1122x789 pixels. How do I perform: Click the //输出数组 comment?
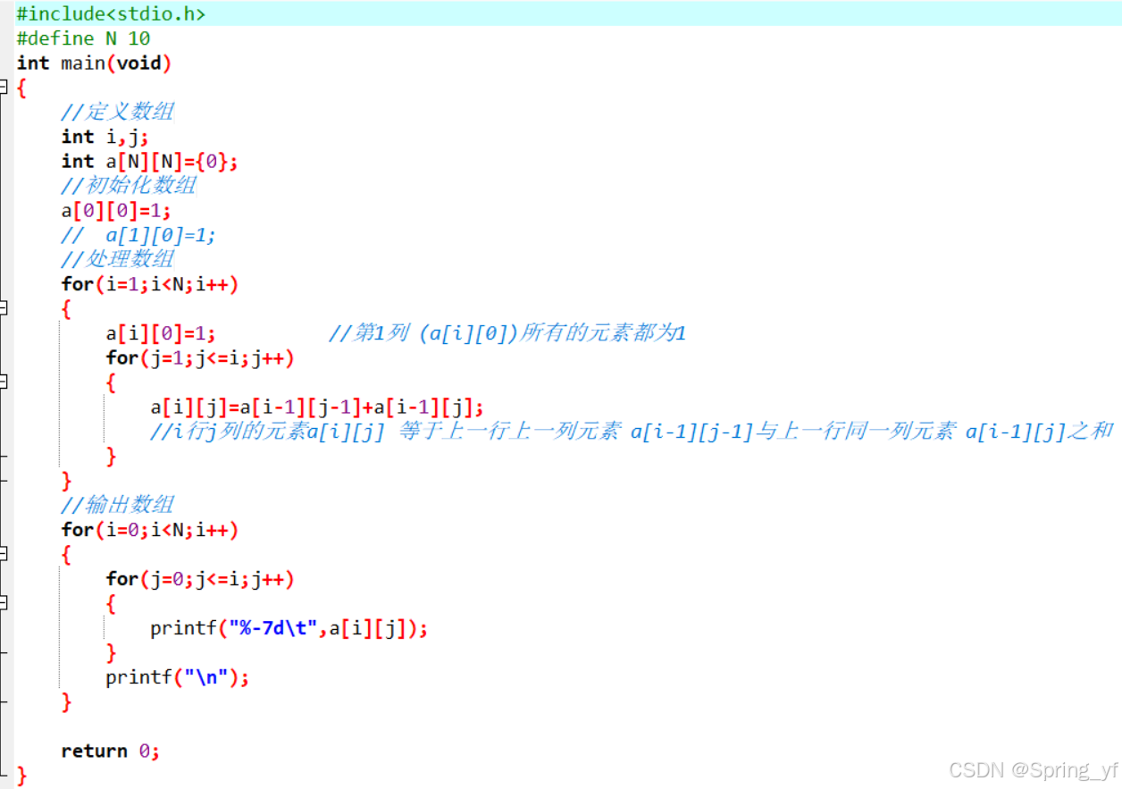point(117,505)
